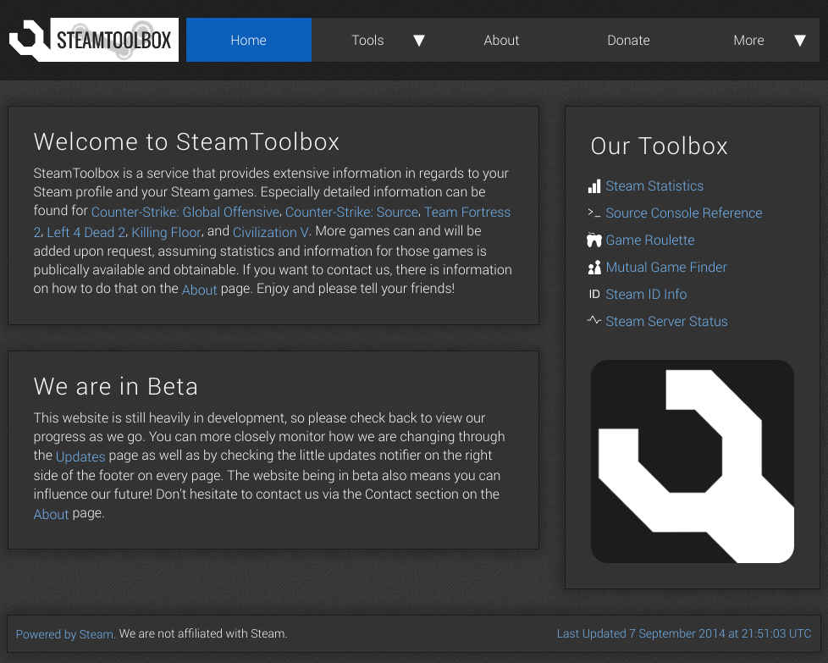The width and height of the screenshot is (828, 663).
Task: Click the SteamToolbox wrench logo in header
Action: (x=30, y=40)
